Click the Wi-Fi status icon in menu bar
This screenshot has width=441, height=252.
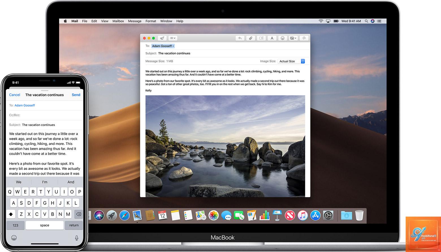321,21
